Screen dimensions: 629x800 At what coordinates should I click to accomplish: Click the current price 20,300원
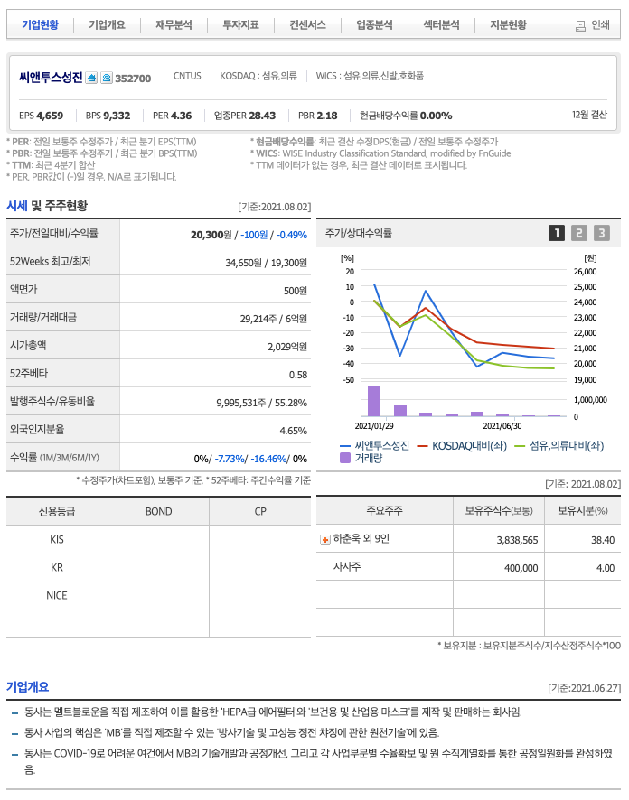211,235
